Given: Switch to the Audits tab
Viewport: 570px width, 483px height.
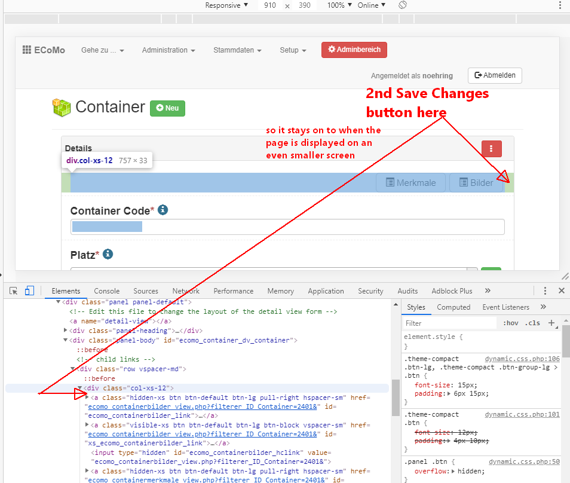Looking at the screenshot, I should click(407, 291).
